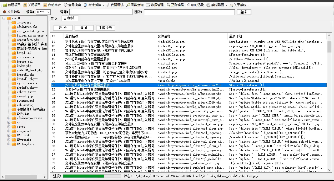Expand the api folder

pyautogui.click(x=9, y=122)
